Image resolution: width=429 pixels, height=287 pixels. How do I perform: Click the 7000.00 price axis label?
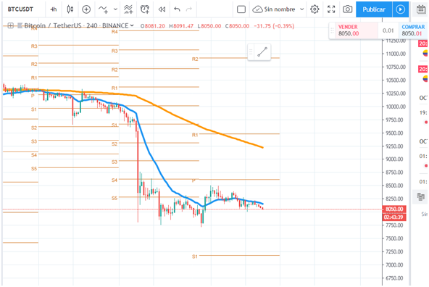tap(394, 265)
